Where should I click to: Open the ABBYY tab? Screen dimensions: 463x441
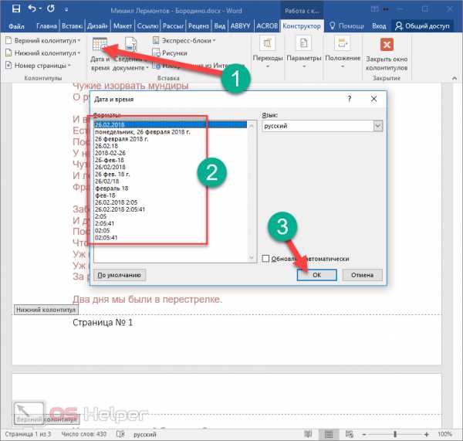[240, 26]
